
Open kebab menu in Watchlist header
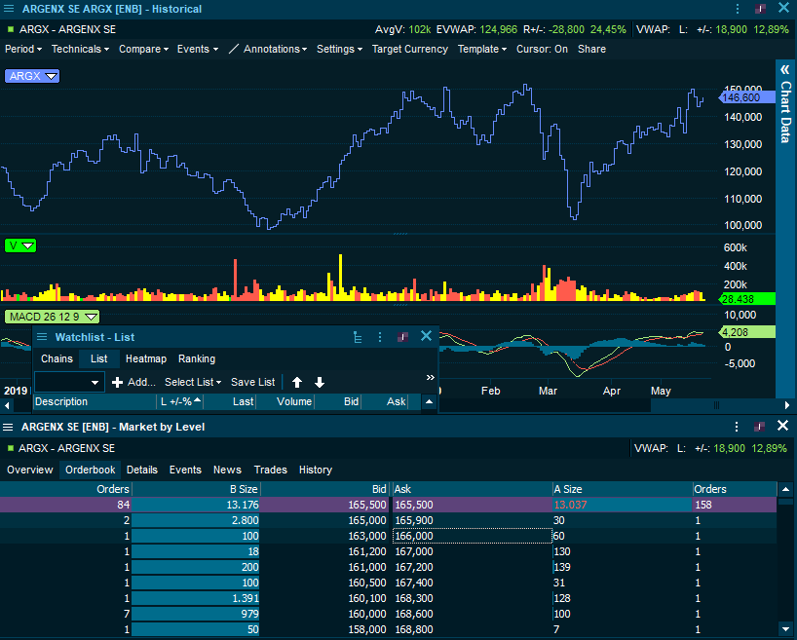point(380,337)
